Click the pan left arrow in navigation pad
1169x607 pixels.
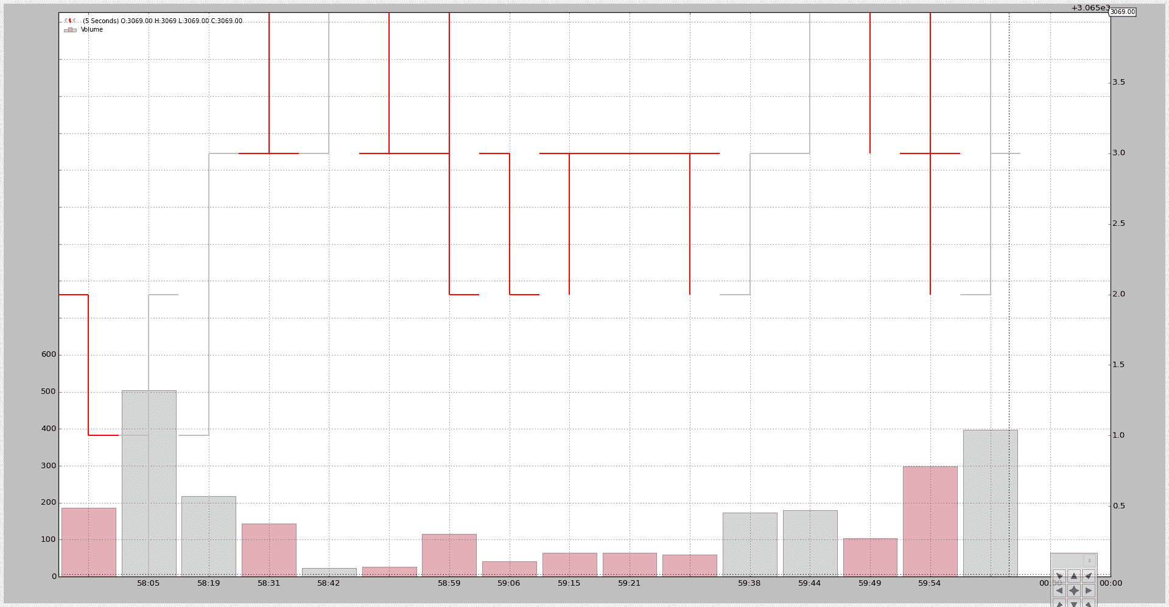pos(1059,591)
